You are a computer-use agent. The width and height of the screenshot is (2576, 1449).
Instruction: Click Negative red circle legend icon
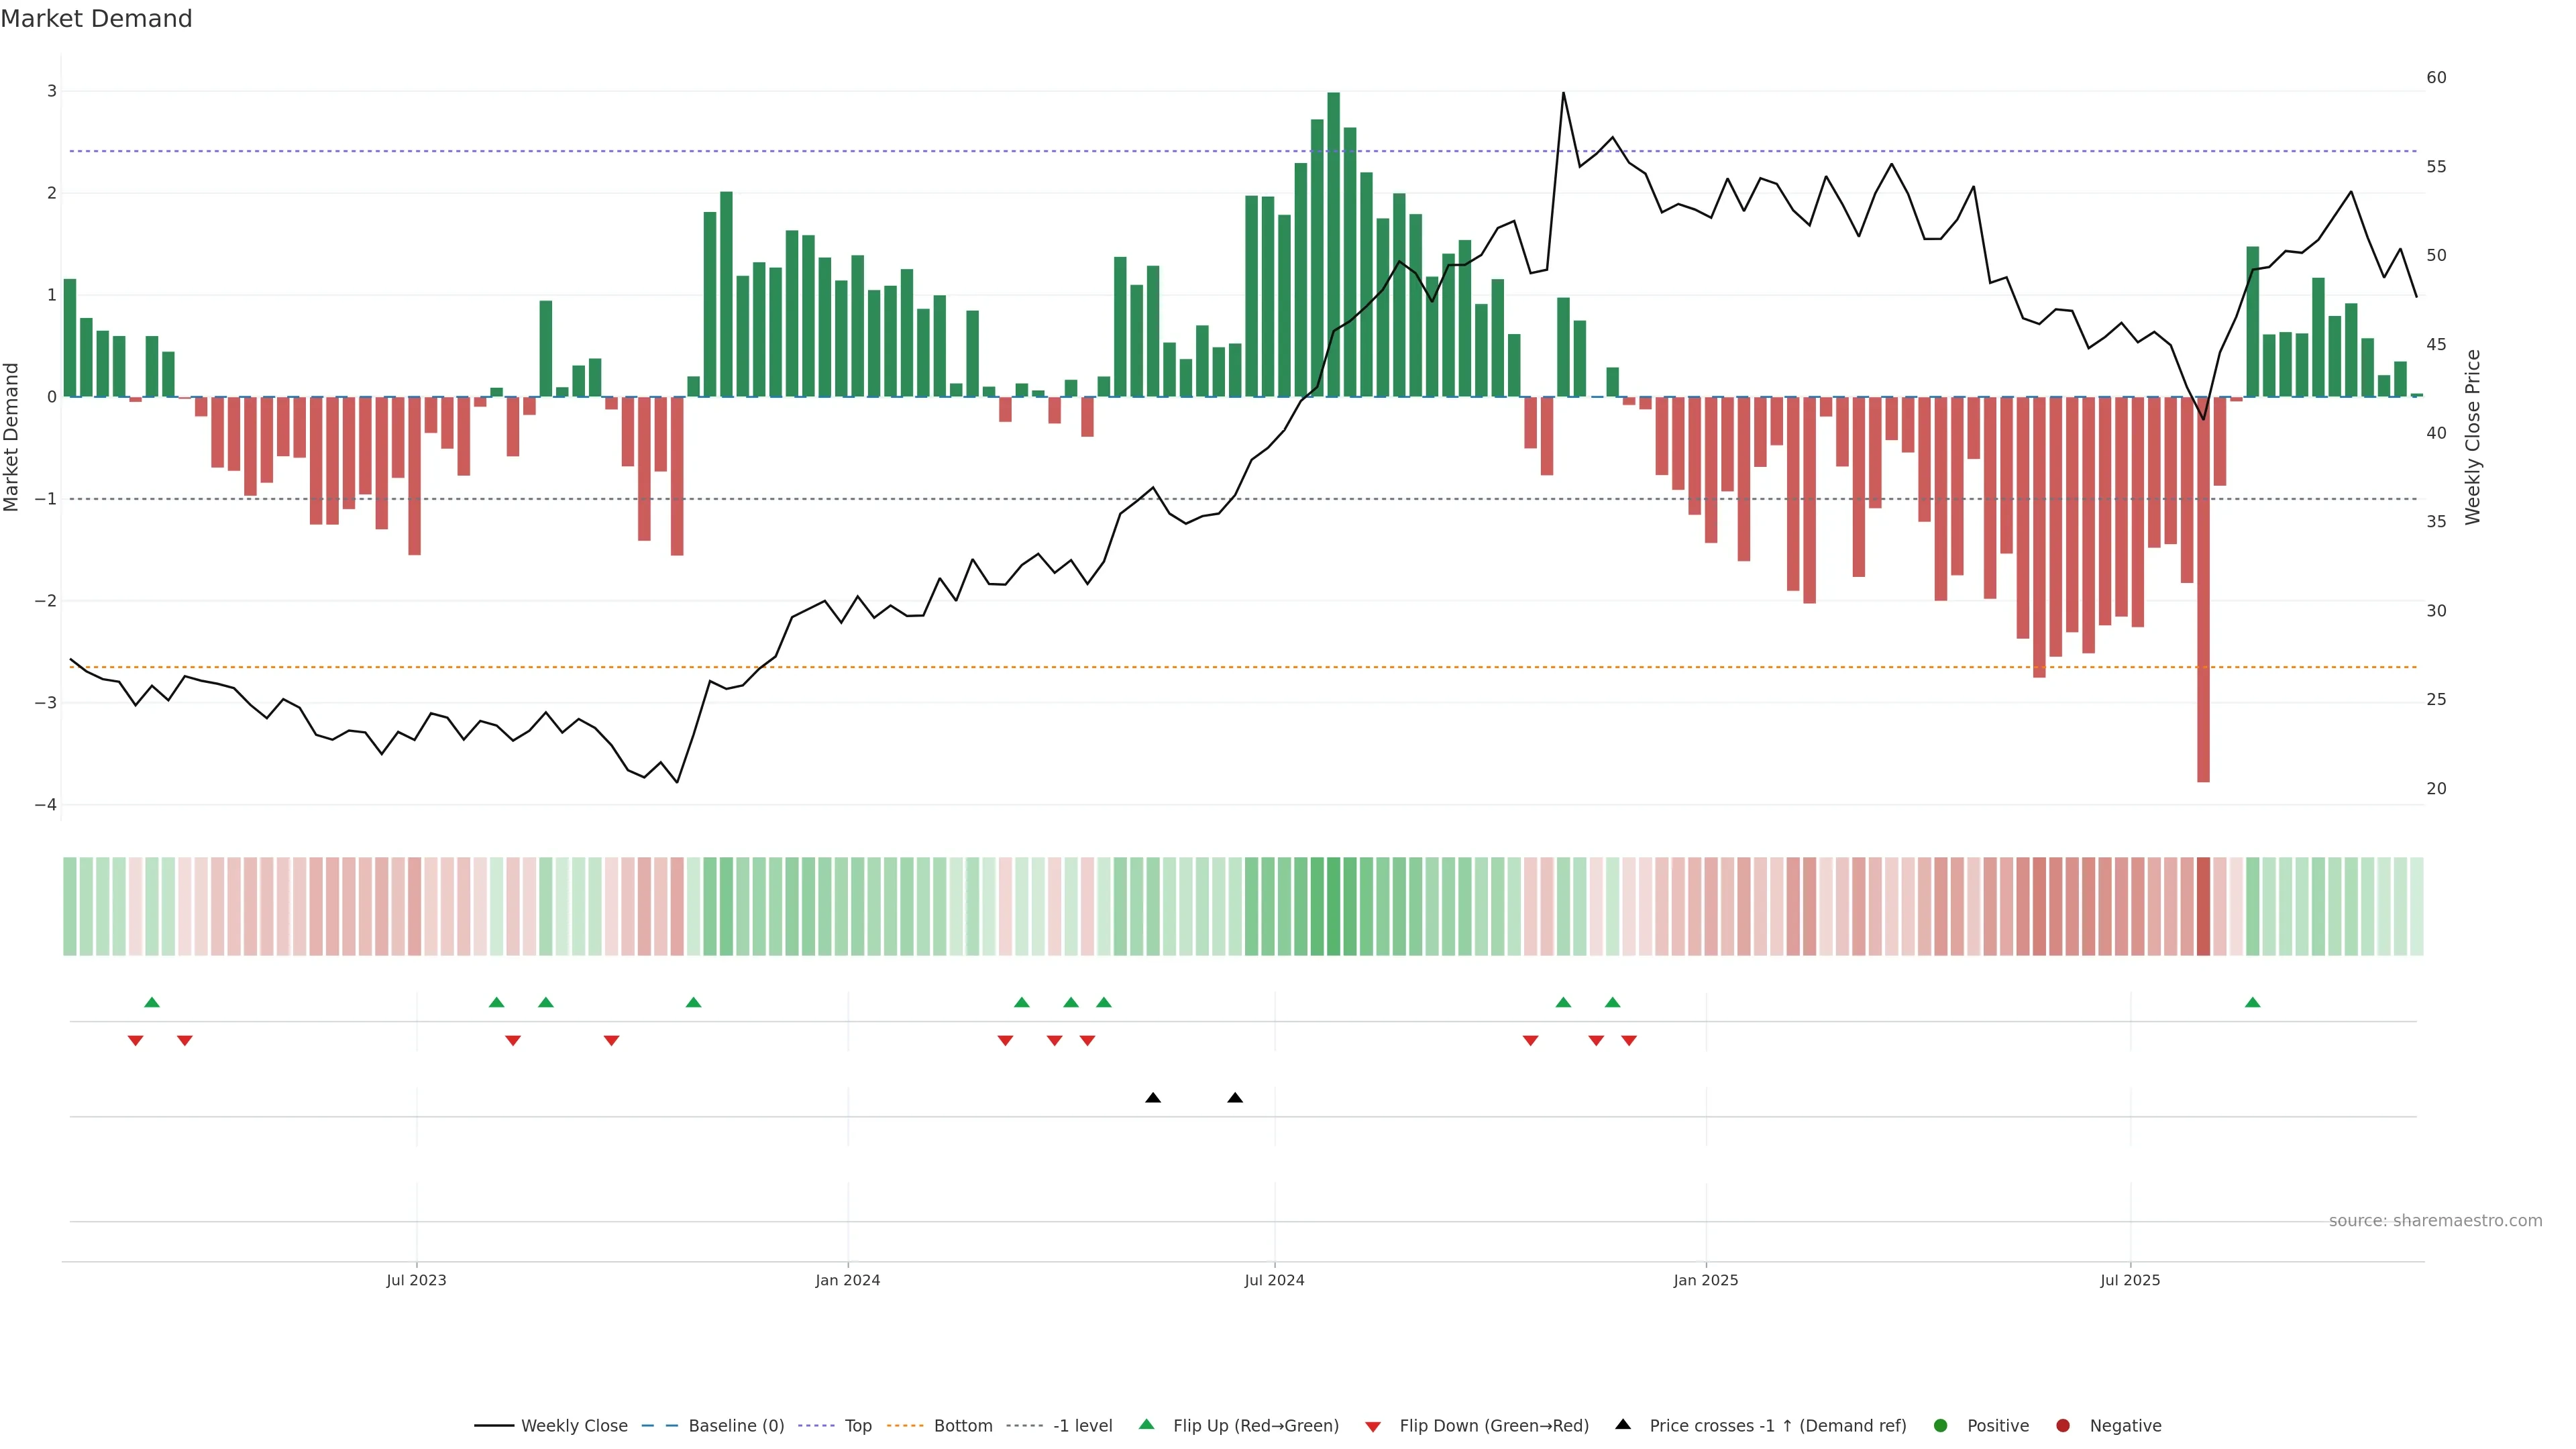2062,1425
